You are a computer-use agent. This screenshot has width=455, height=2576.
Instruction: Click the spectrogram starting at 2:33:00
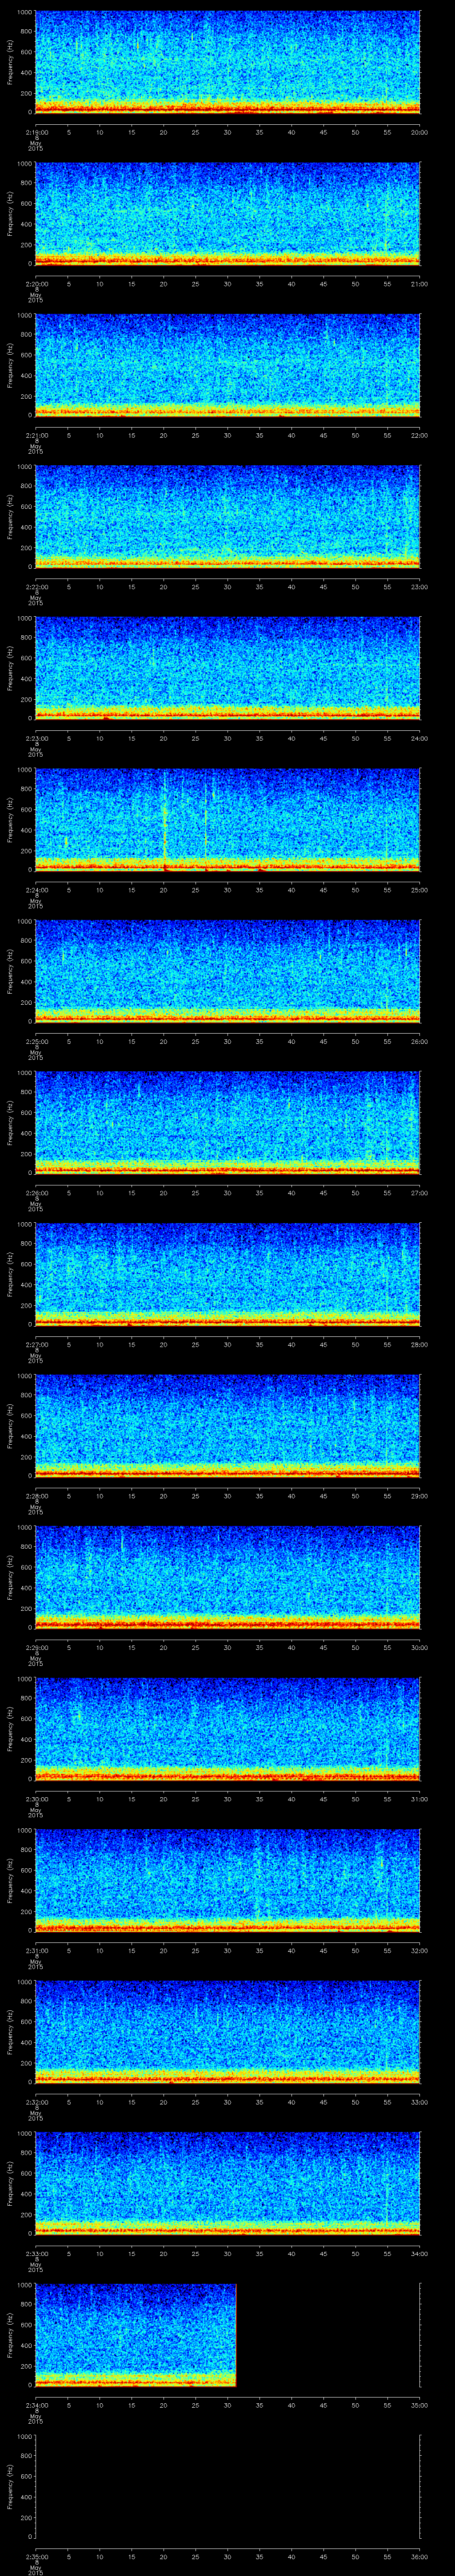pos(228,2184)
